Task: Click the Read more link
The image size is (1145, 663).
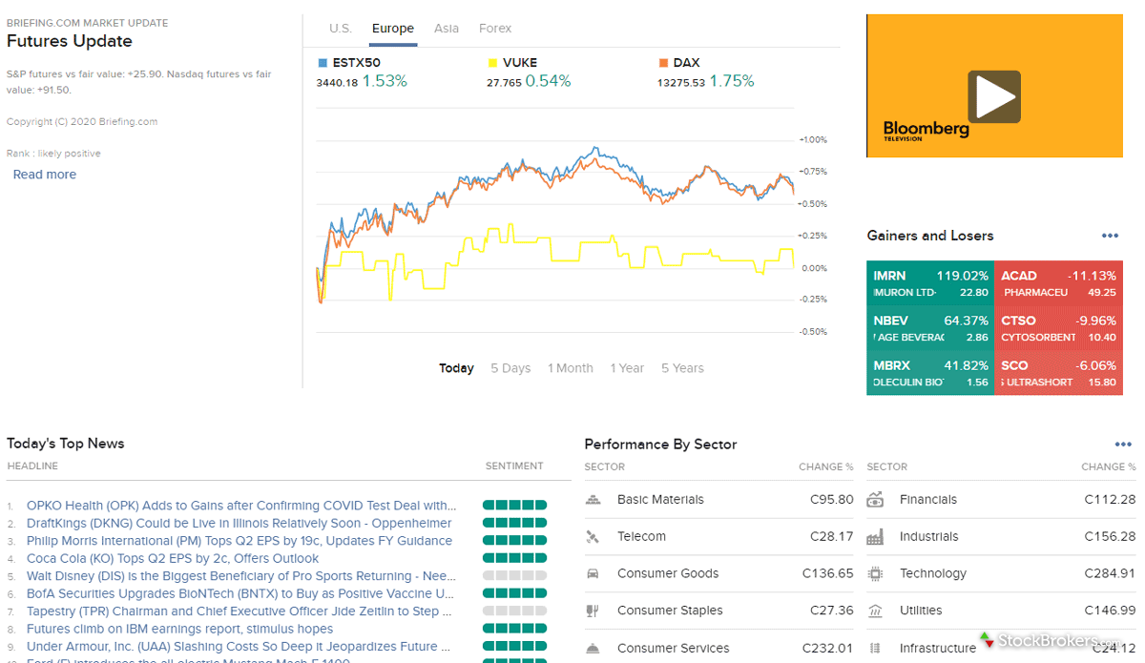Action: coord(44,174)
